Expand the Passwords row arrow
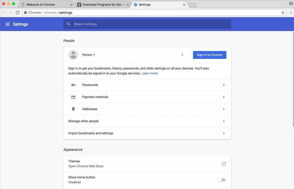The height and width of the screenshot is (189, 294). tap(224, 85)
